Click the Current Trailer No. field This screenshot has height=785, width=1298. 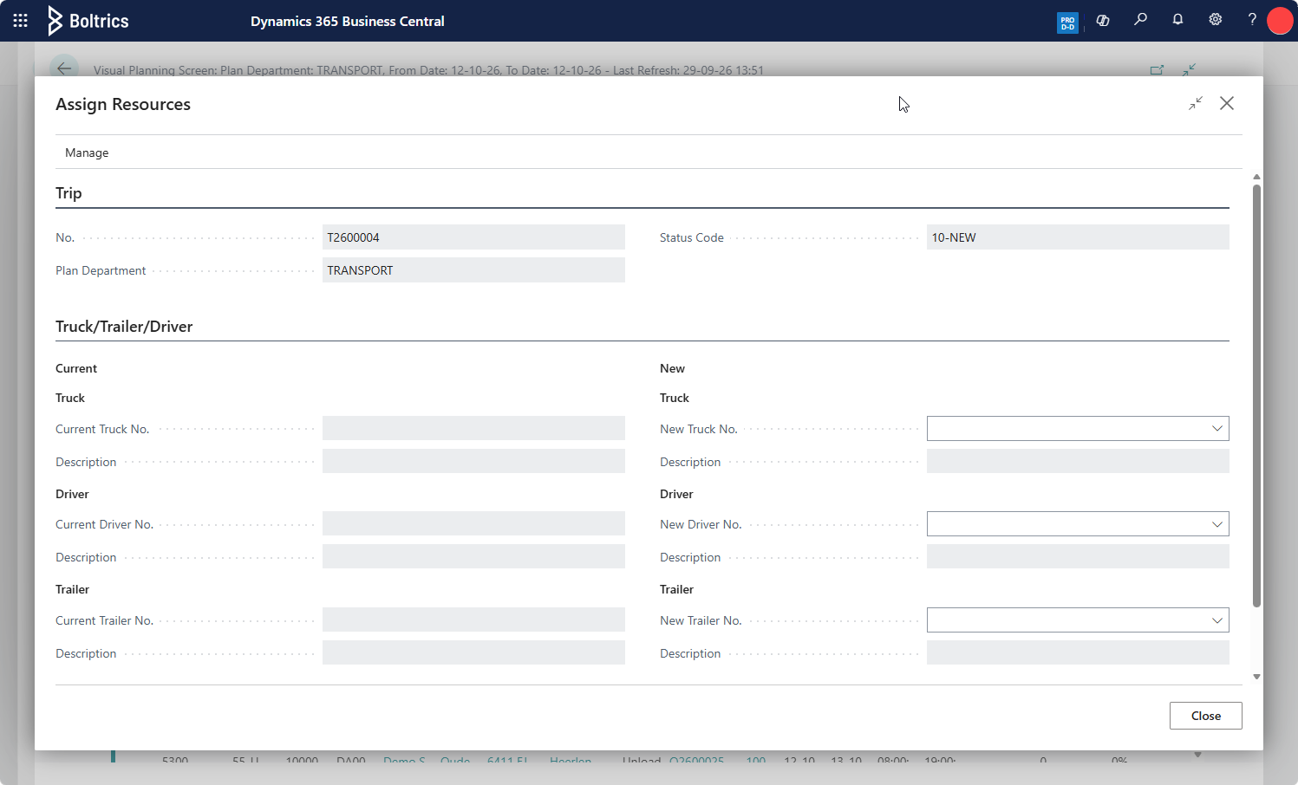click(473, 620)
